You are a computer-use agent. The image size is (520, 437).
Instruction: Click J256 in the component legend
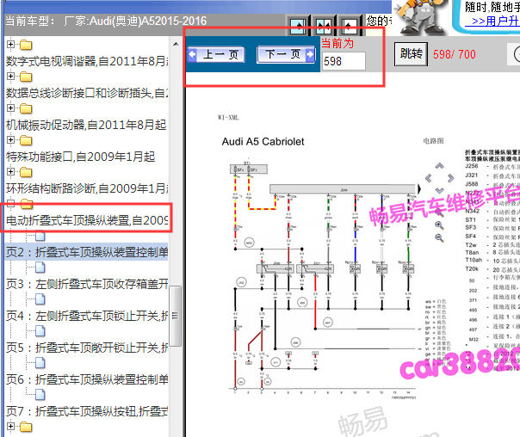click(471, 166)
